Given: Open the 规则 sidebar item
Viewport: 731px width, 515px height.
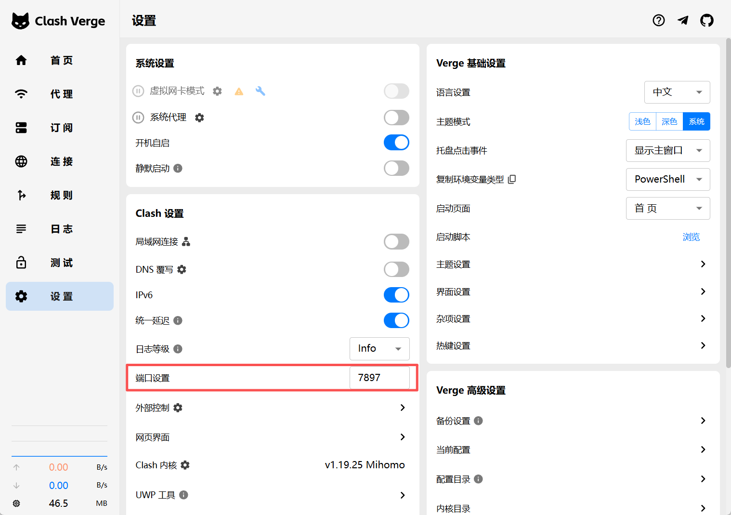Looking at the screenshot, I should 60,195.
